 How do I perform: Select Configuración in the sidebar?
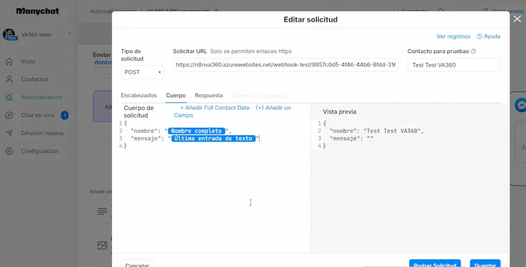click(x=40, y=151)
